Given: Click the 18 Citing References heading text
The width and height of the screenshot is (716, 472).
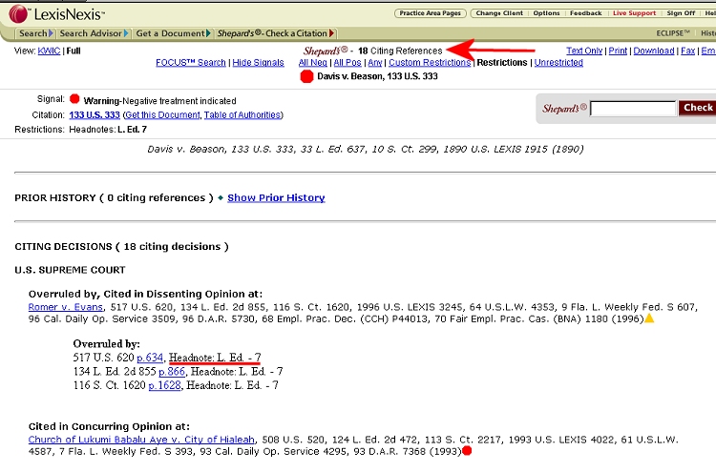Looking at the screenshot, I should click(400, 51).
